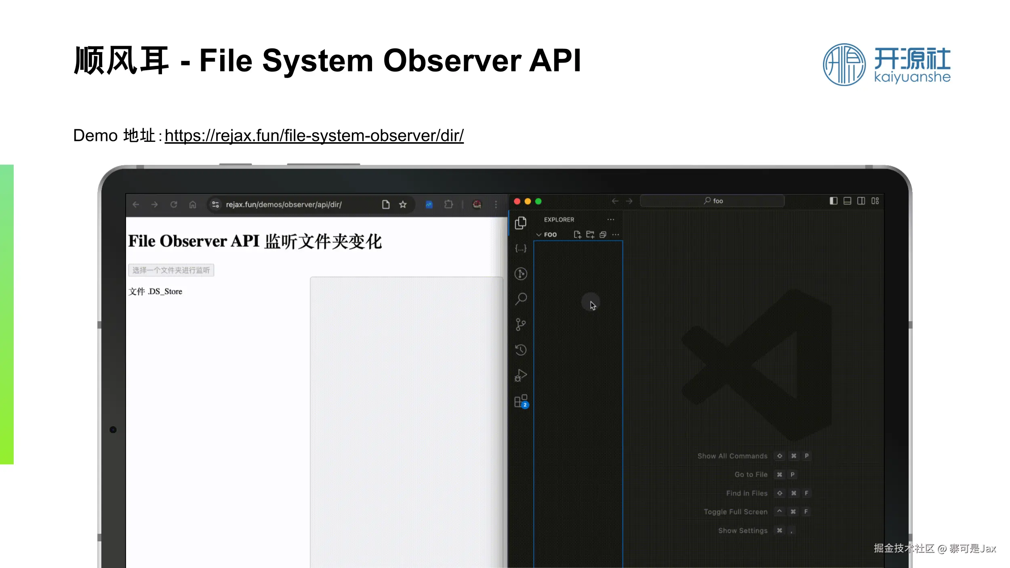Click the foo command center search box

point(712,201)
